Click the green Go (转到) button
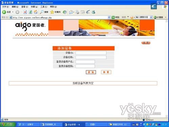 click(115, 17)
